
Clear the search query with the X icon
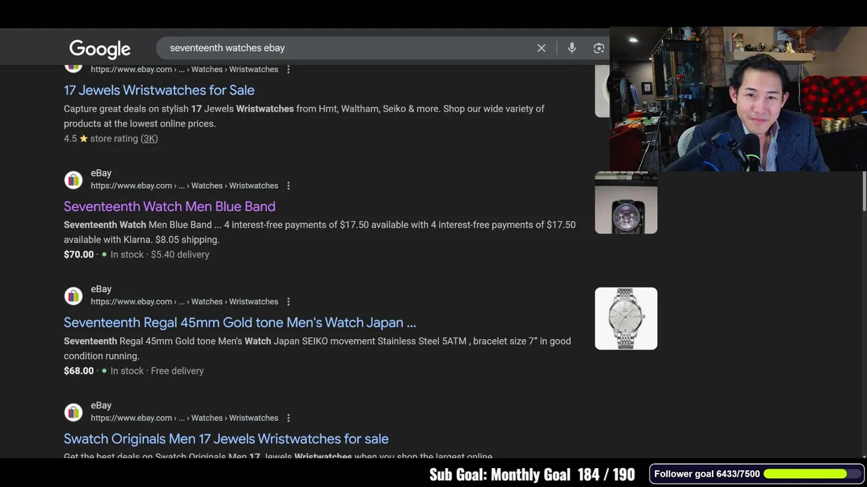click(x=541, y=48)
